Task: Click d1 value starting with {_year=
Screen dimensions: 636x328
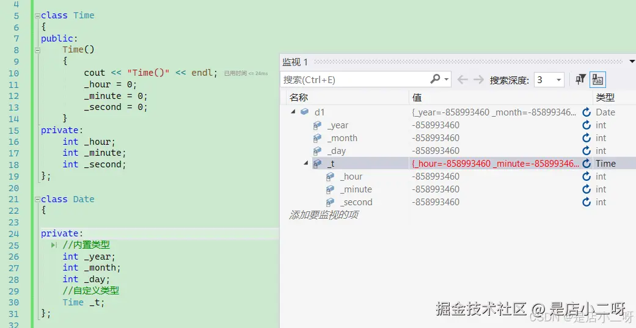Action: [x=494, y=112]
